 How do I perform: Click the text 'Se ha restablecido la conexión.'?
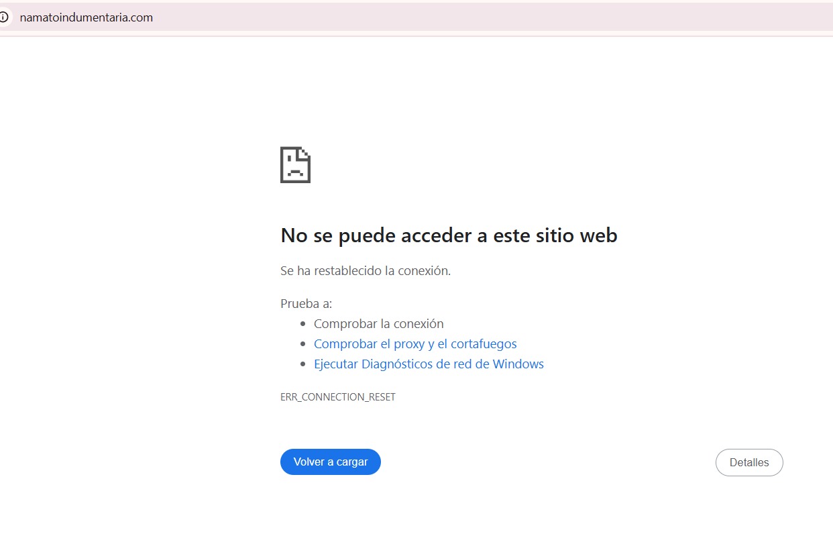[x=366, y=271]
